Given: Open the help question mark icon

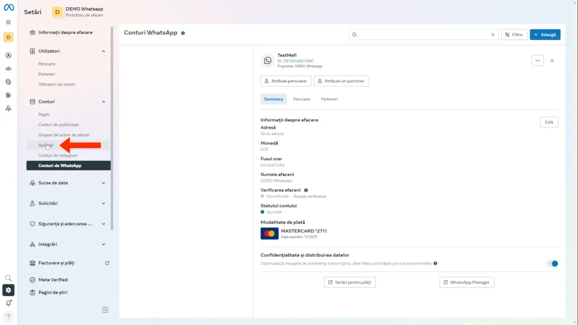Looking at the screenshot, I should pos(8,317).
